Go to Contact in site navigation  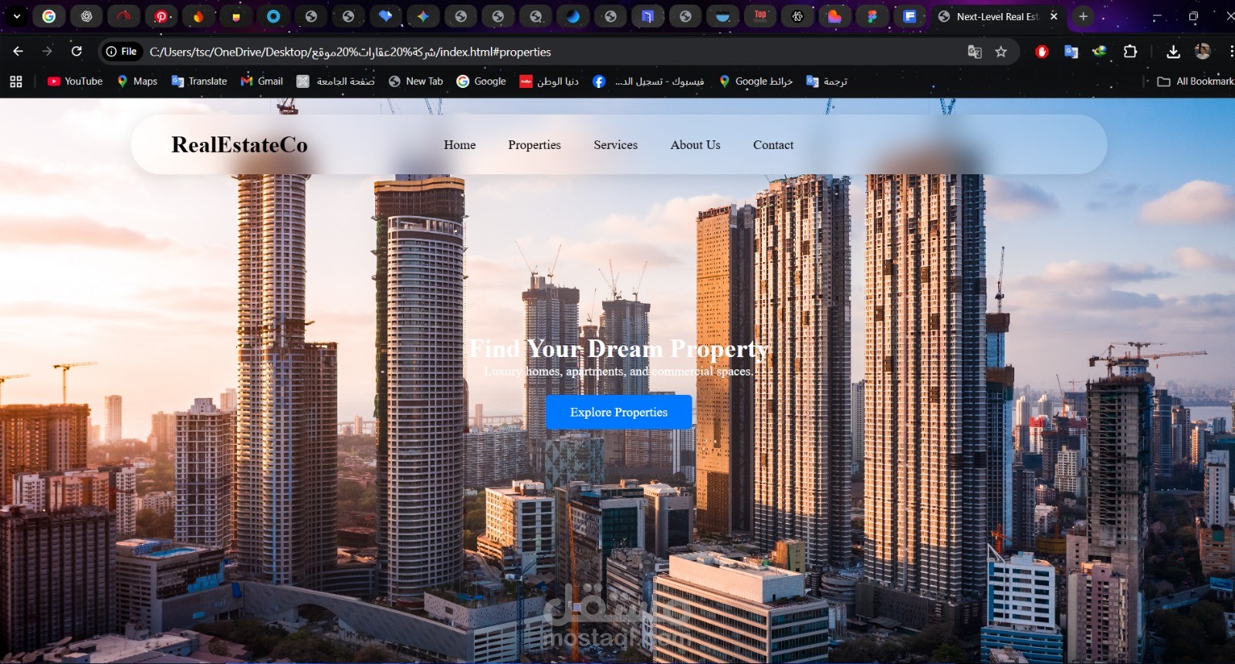tap(773, 145)
